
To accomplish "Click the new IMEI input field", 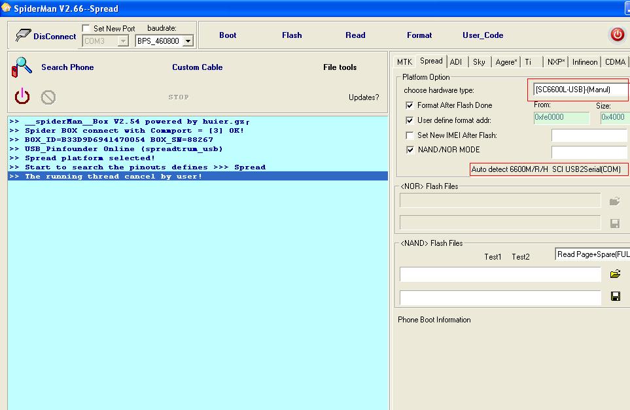I will tap(589, 135).
